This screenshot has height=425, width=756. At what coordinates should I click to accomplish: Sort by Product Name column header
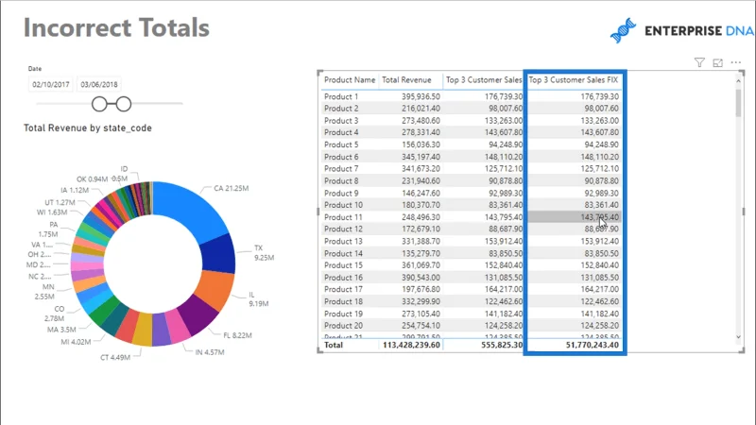pos(350,80)
